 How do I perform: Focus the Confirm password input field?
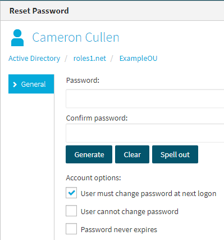pyautogui.click(x=145, y=133)
